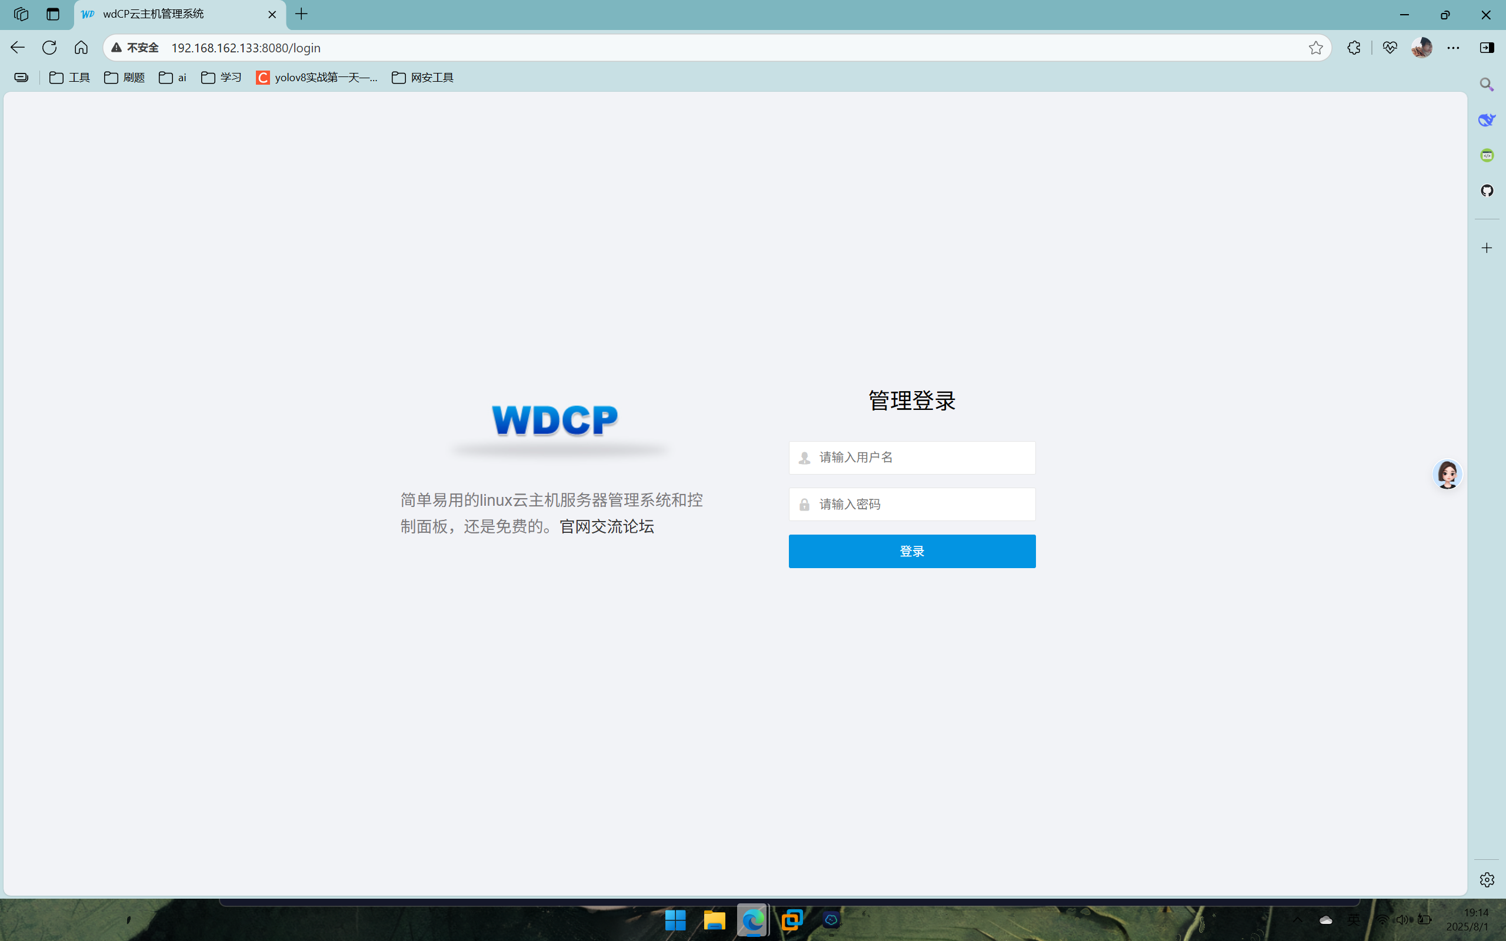1506x941 pixels.
Task: Open the Settings and more (...) menu
Action: pos(1454,47)
